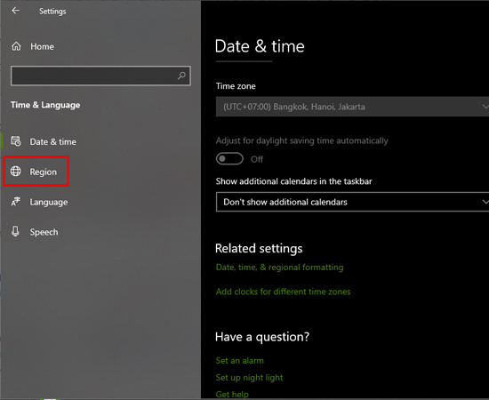Click the back arrow in Settings

(15, 11)
